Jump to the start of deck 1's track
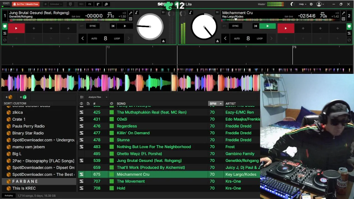 click(x=113, y=26)
